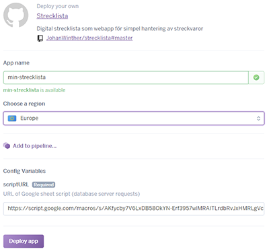Click the App name input field
The width and height of the screenshot is (269, 251).
[x=126, y=77]
